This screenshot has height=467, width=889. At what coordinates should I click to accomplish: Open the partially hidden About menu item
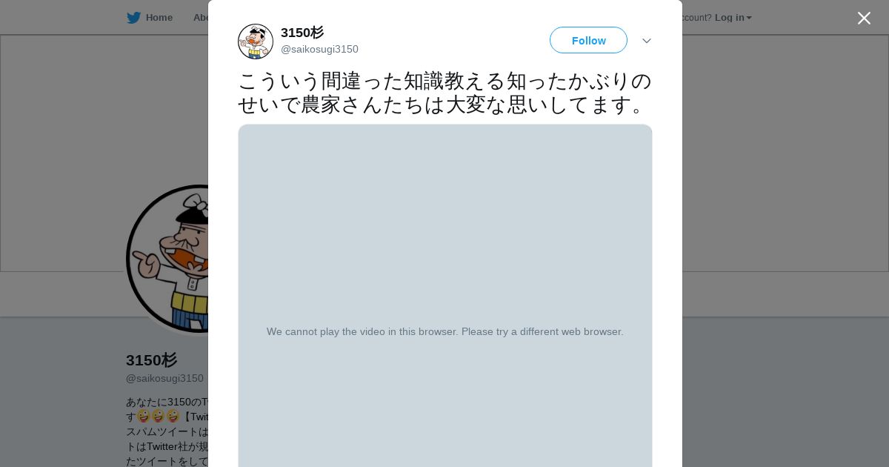pos(200,18)
